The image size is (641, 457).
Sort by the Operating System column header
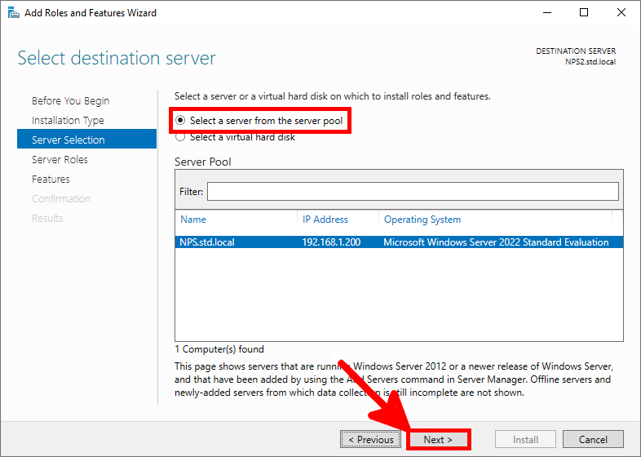point(422,220)
